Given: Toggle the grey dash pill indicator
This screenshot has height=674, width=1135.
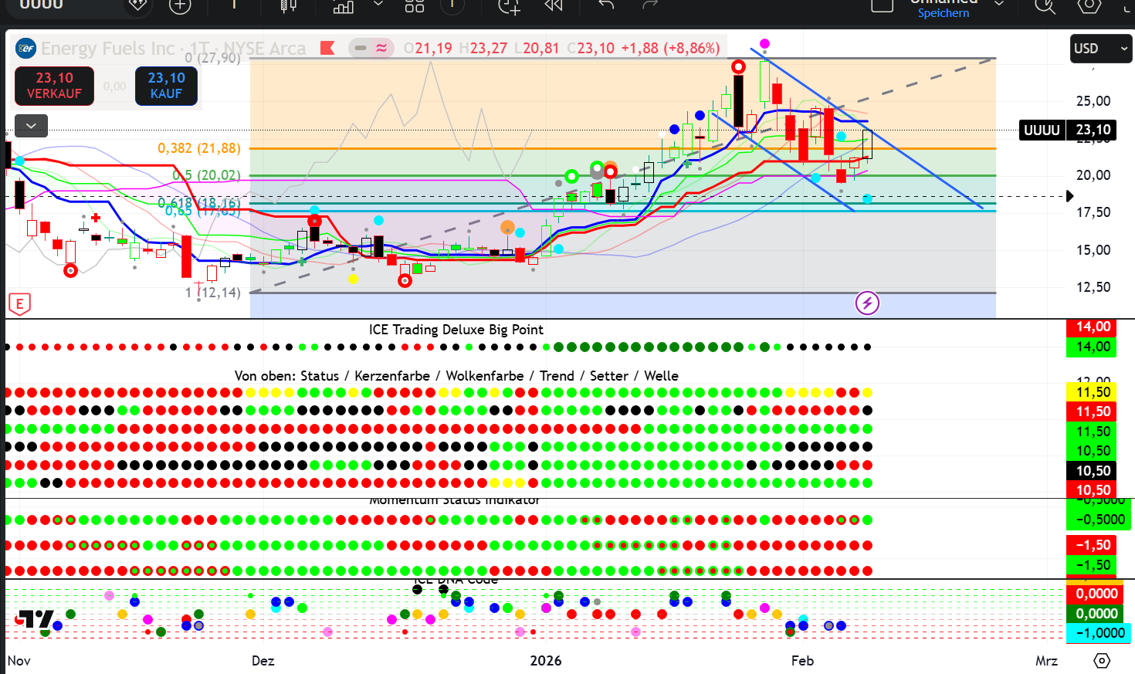Looking at the screenshot, I should (x=361, y=48).
